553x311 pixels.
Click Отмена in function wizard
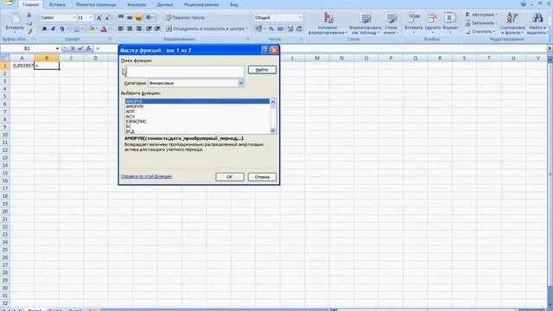(262, 177)
